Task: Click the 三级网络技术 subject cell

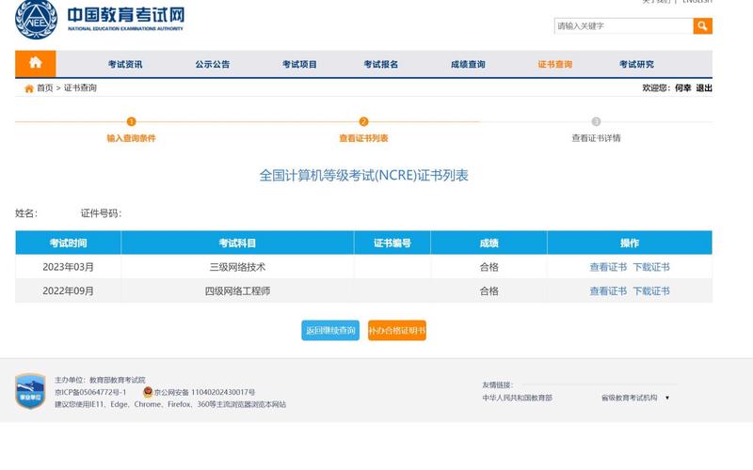Action: (x=237, y=267)
